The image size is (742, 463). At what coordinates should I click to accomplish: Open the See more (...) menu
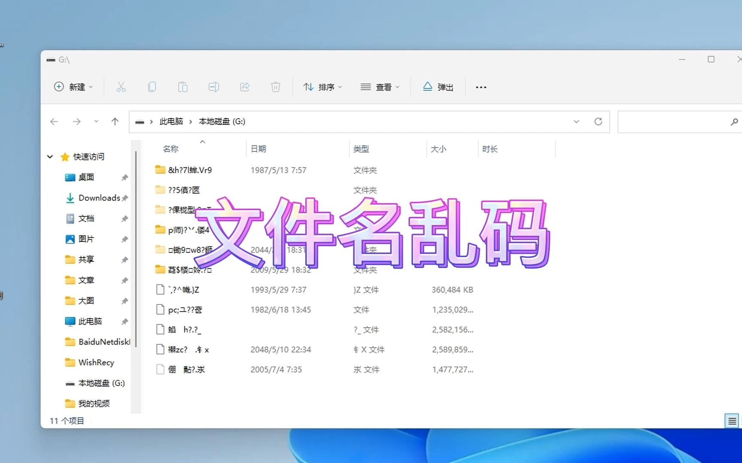(481, 87)
